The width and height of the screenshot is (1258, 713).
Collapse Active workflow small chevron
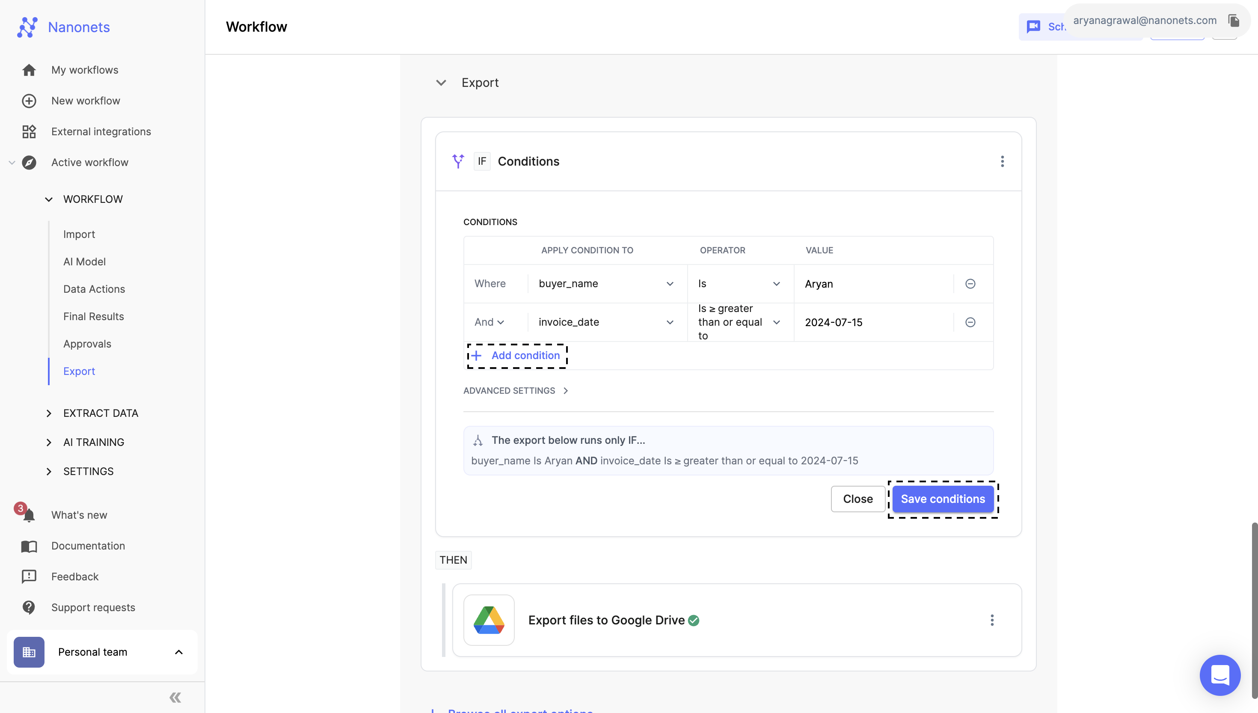12,163
